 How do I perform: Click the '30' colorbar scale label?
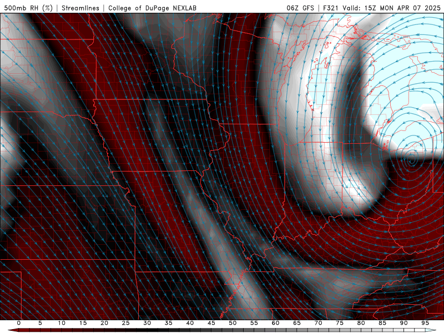point(147,323)
